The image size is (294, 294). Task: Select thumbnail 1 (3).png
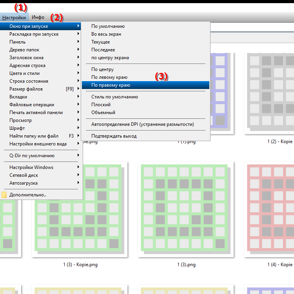click(186, 209)
